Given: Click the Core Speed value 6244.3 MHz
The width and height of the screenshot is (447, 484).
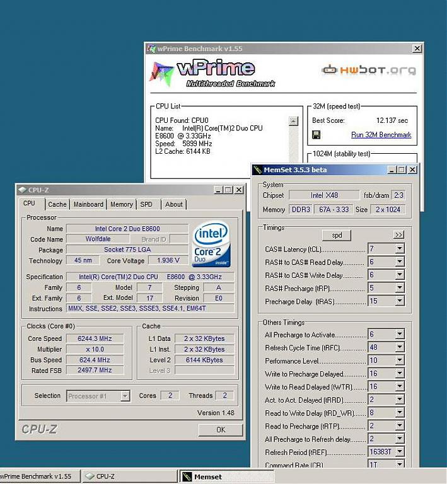Looking at the screenshot, I should coord(95,338).
